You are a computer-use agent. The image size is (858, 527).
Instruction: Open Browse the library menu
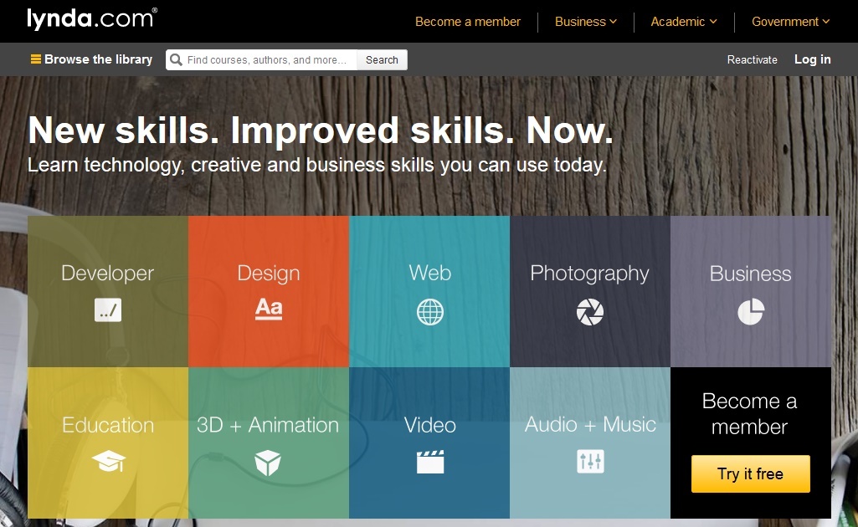[x=91, y=59]
